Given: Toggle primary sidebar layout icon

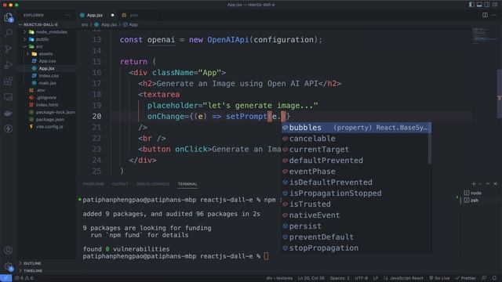Looking at the screenshot, I should (471, 5).
